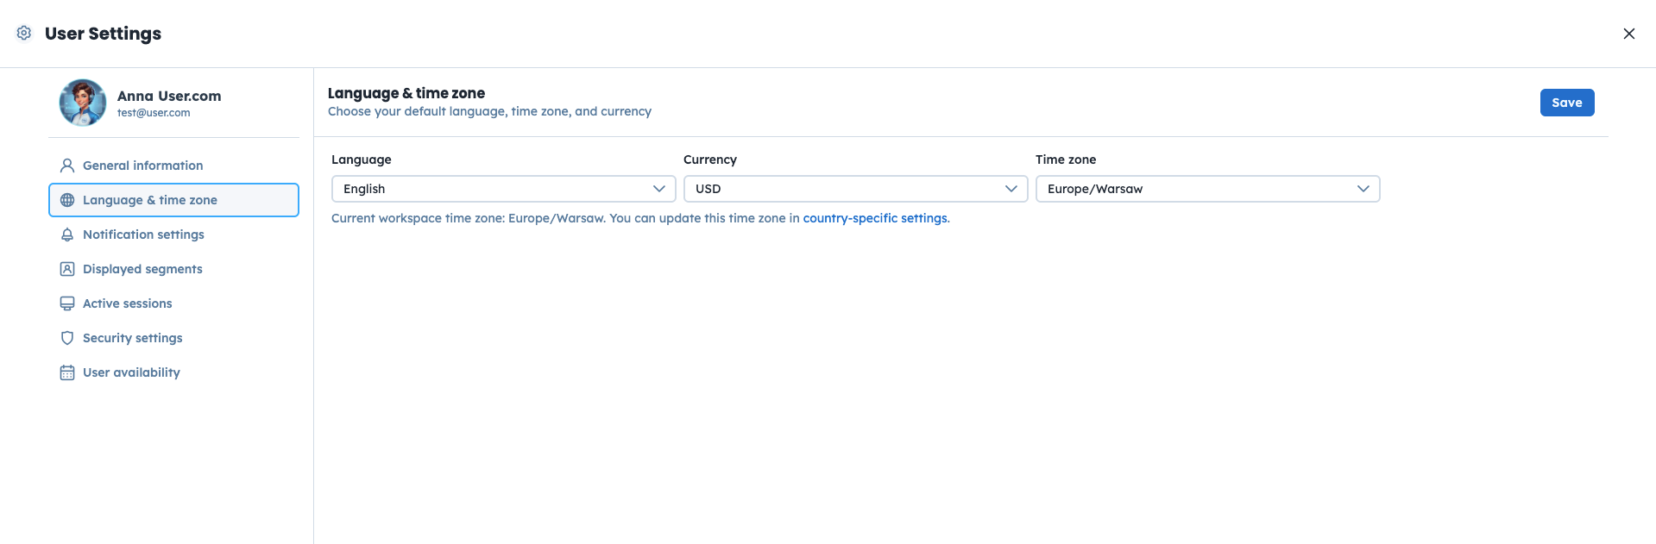Go to General information section
This screenshot has height=544, width=1656.
point(143,166)
